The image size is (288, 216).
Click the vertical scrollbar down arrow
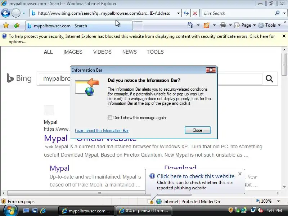pos(284,187)
